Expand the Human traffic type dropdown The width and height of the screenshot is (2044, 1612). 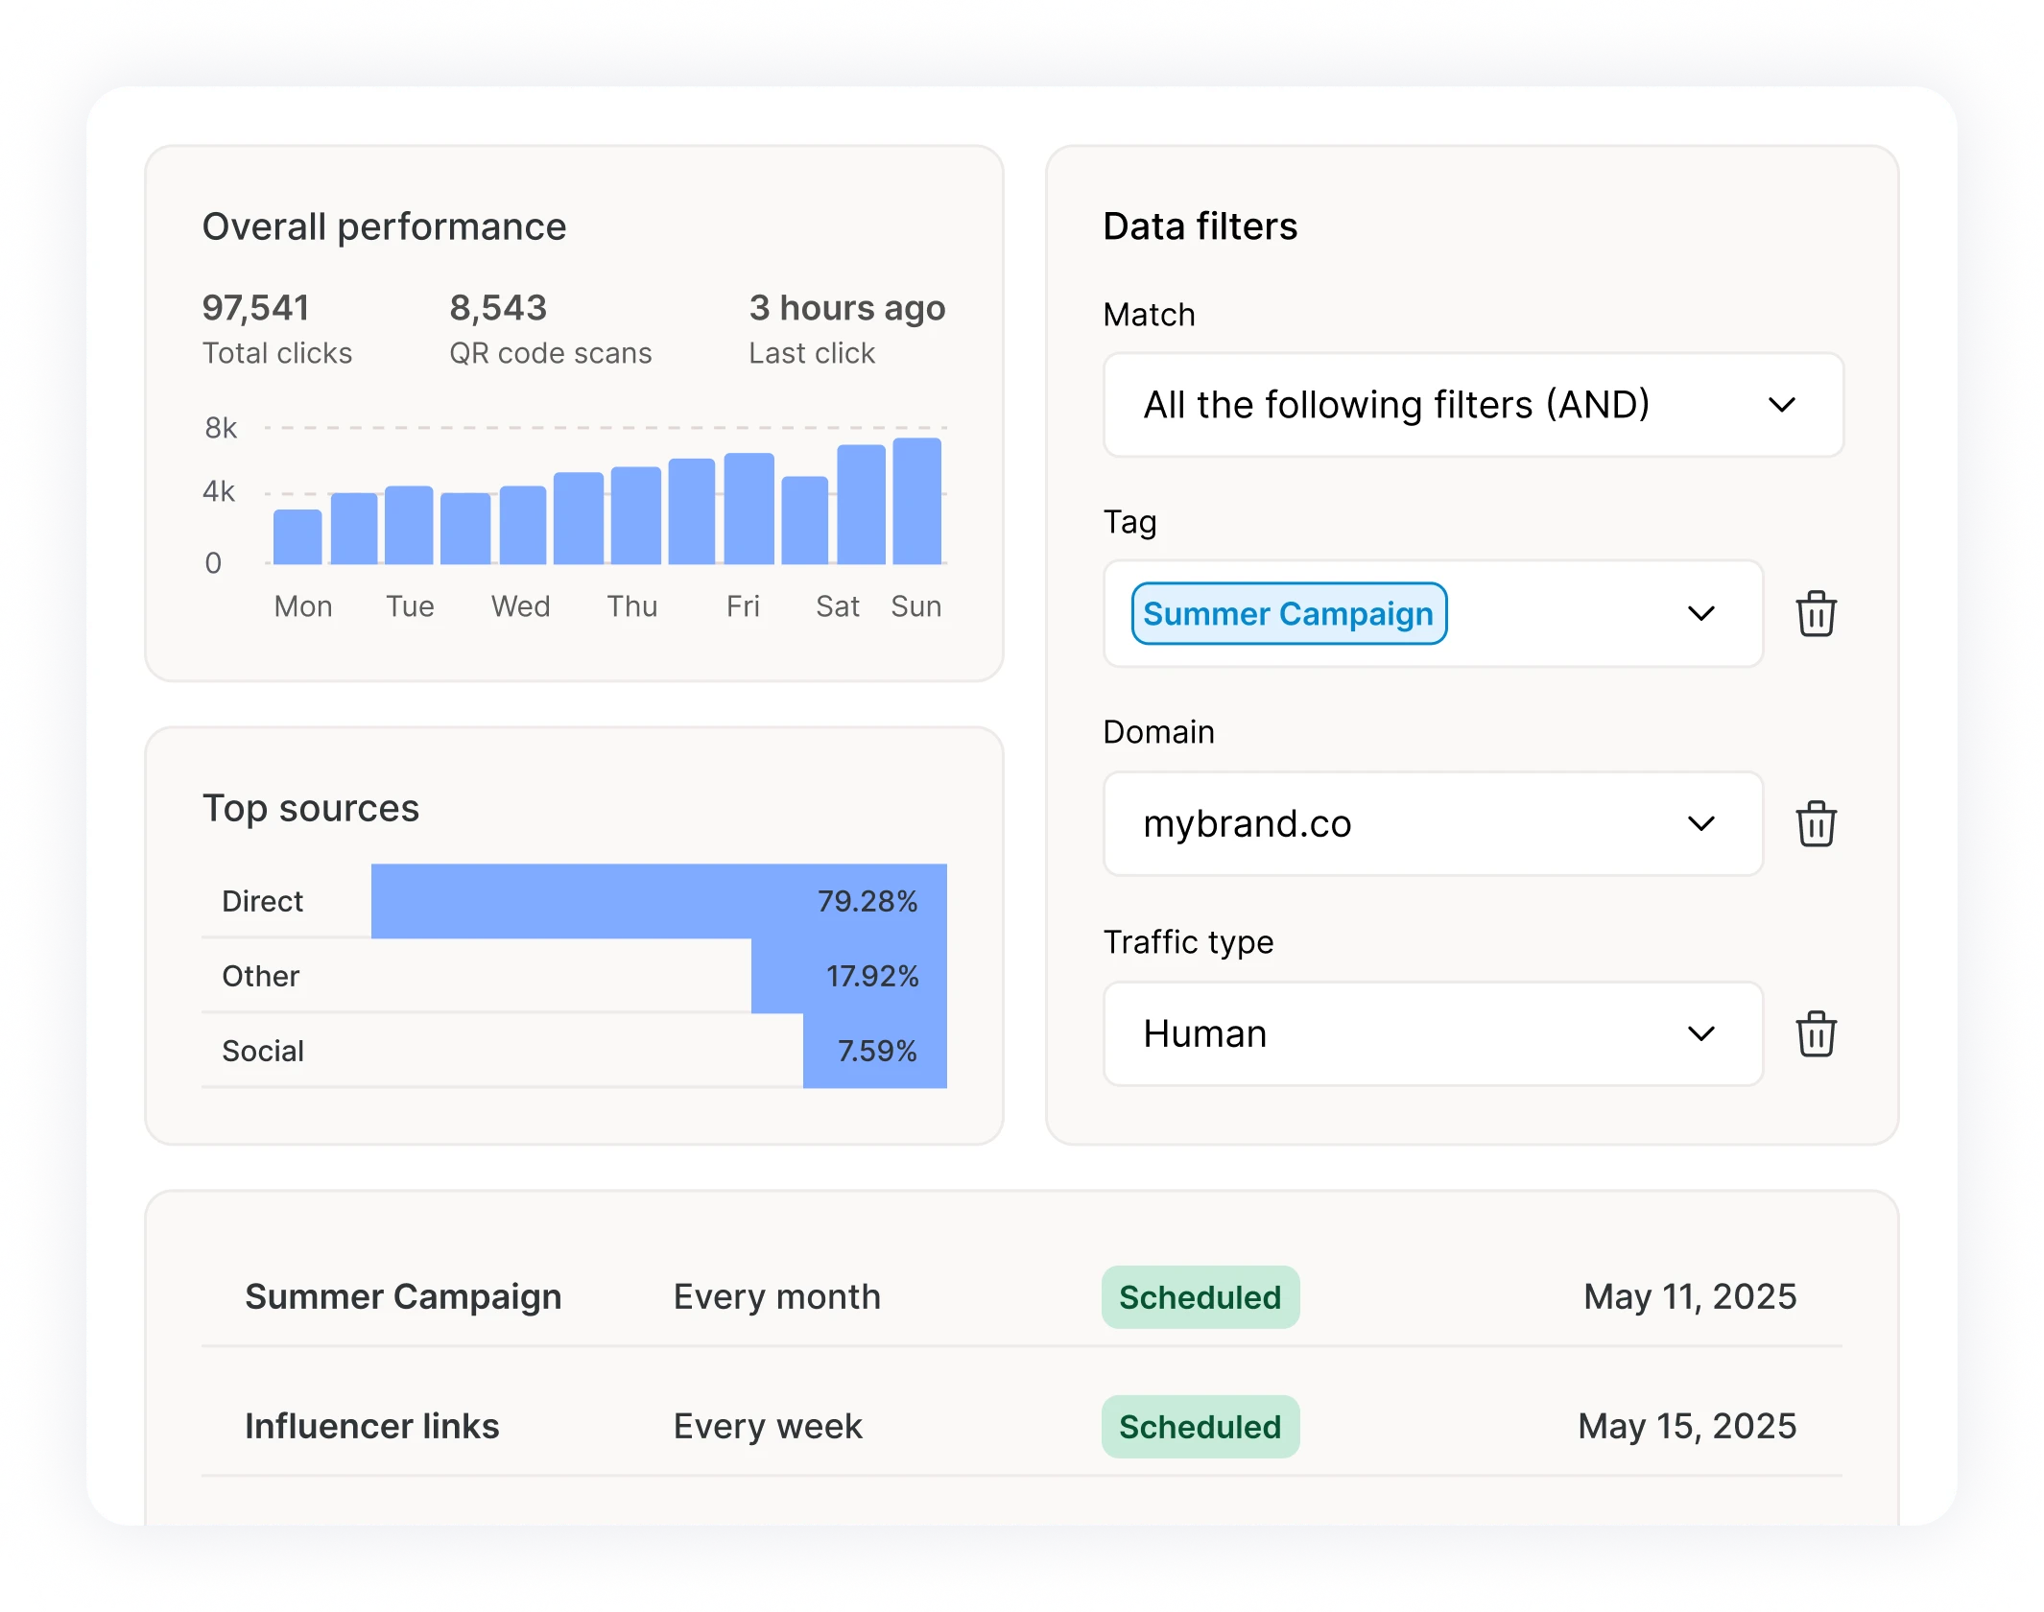[x=1432, y=1034]
